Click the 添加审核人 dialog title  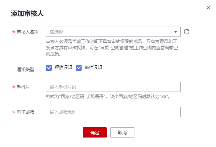click(27, 13)
